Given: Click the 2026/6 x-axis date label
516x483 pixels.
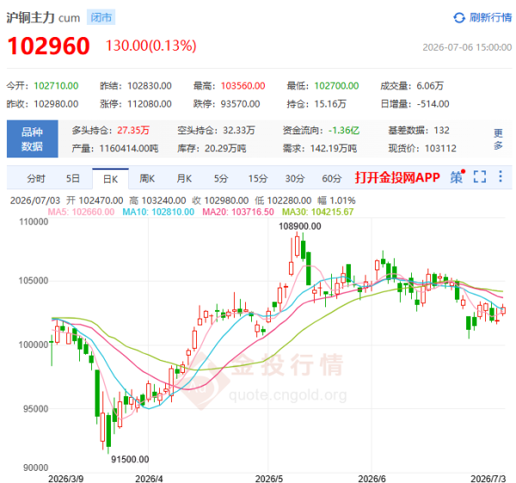Looking at the screenshot, I should click(x=372, y=479).
